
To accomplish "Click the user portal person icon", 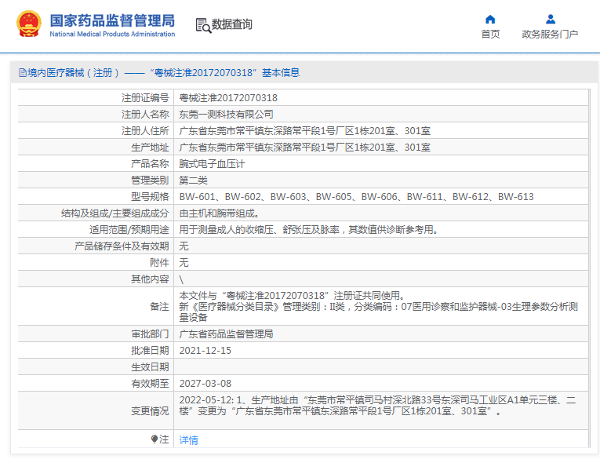I will 551,19.
